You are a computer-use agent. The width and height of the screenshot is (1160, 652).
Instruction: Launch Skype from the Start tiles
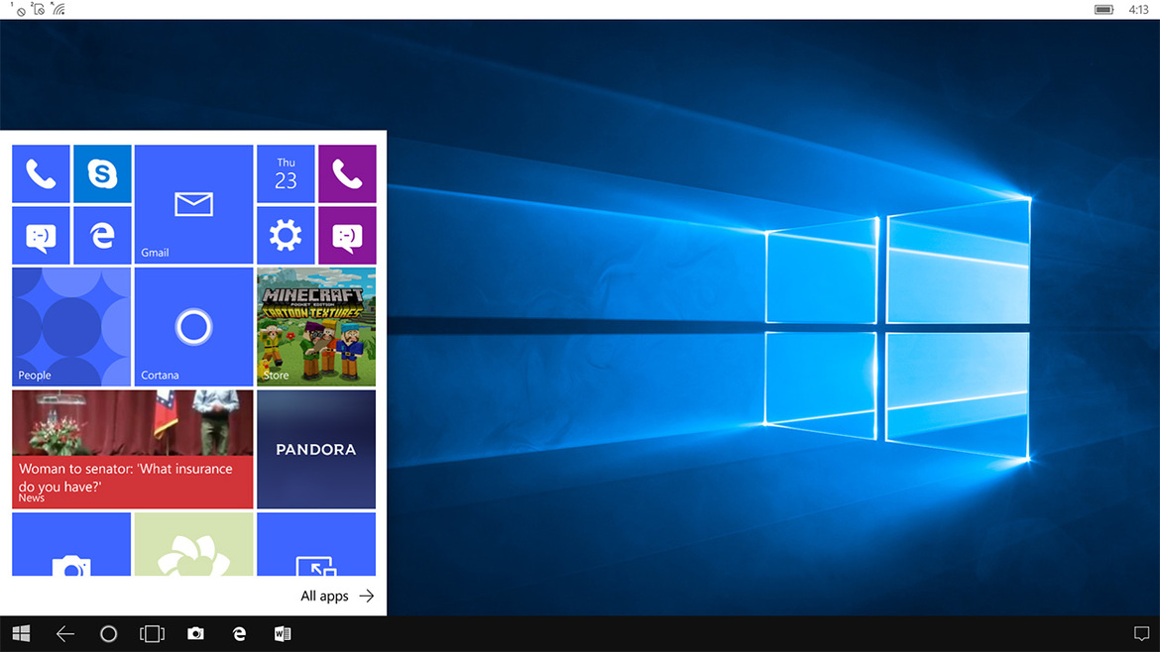coord(102,173)
